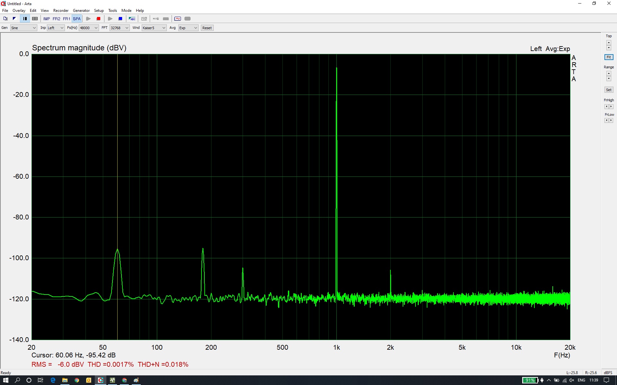
Task: Open the Mode menu
Action: tap(126, 11)
